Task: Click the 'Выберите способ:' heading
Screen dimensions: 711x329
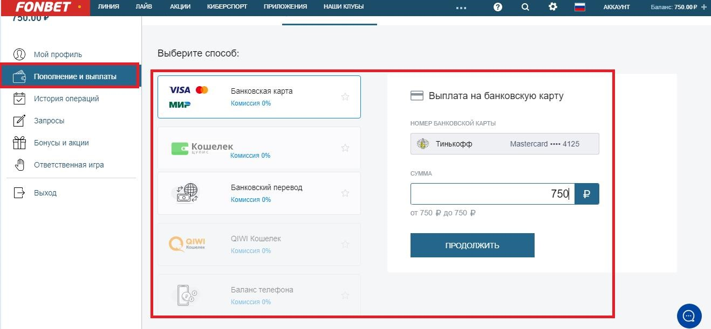Action: click(x=198, y=53)
